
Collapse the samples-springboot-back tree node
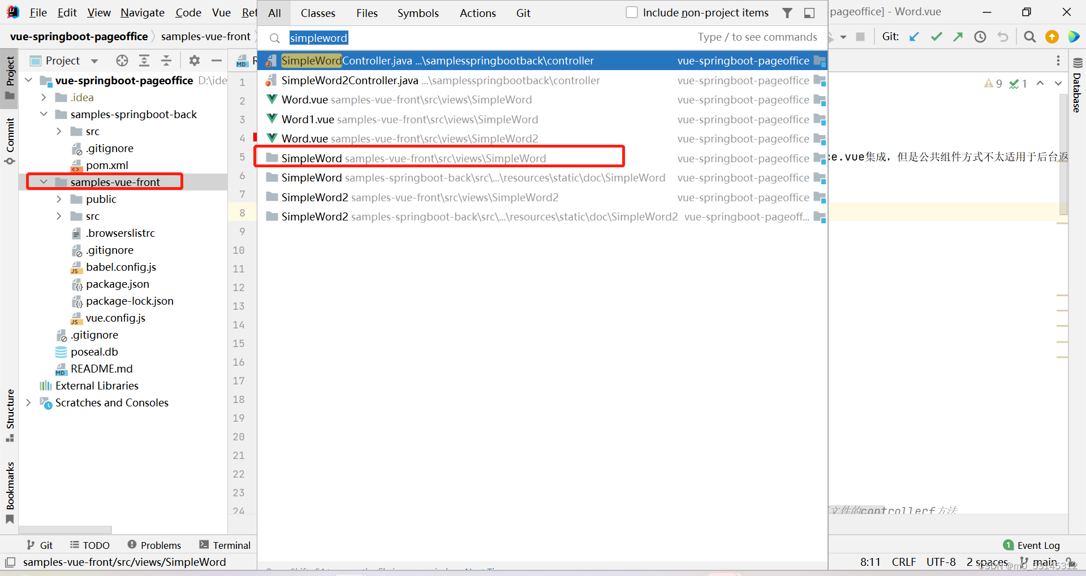44,114
